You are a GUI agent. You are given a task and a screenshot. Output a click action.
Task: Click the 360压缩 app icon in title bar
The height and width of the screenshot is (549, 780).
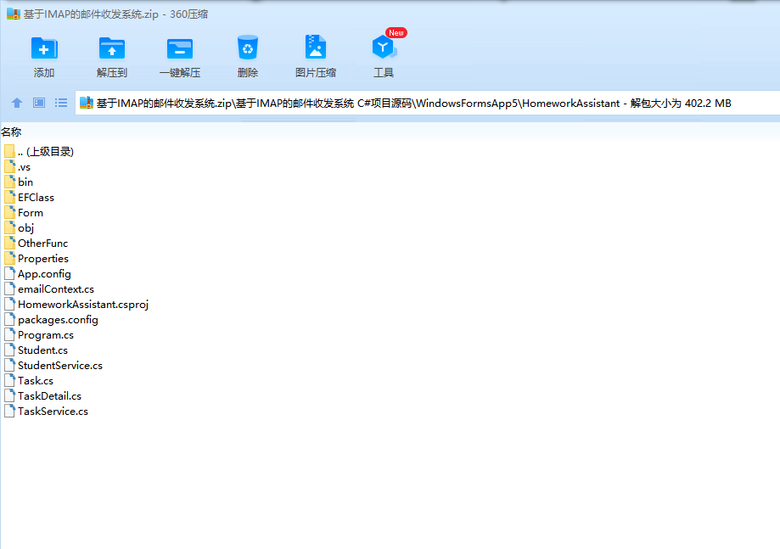(x=13, y=14)
